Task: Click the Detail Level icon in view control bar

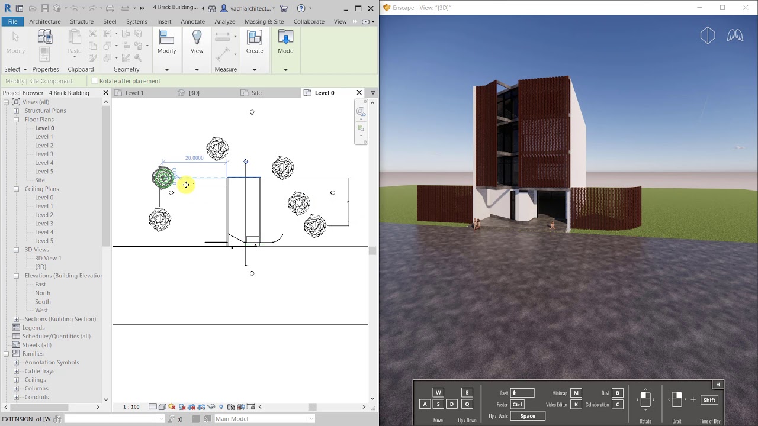Action: click(153, 406)
